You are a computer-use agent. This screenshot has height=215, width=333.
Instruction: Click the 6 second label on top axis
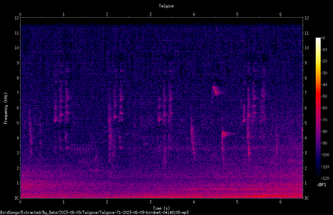[280, 14]
